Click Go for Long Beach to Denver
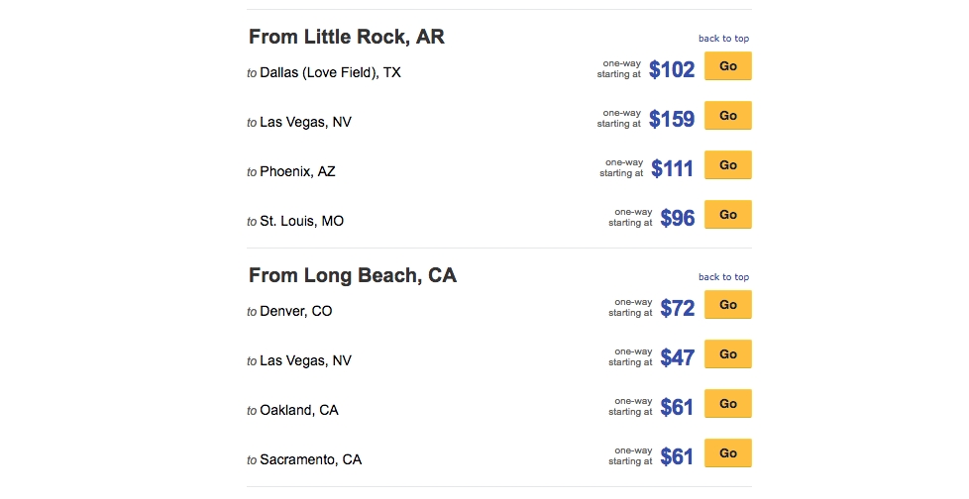The image size is (969, 499). (x=727, y=305)
